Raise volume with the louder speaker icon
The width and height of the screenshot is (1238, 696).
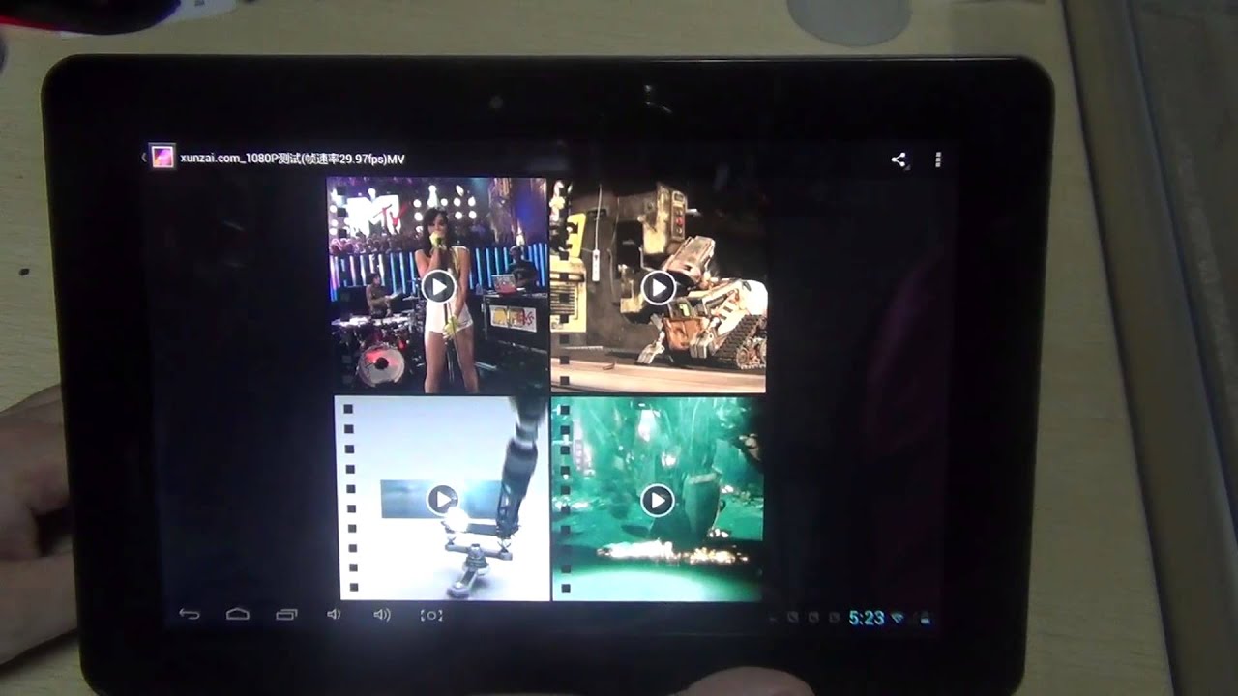click(x=382, y=614)
